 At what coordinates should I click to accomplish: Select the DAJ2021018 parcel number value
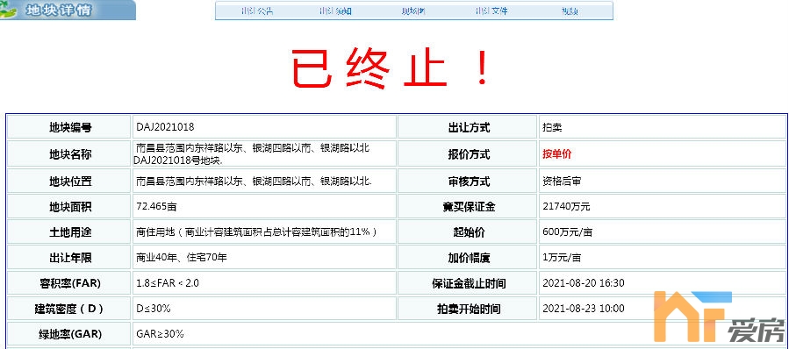click(x=165, y=127)
